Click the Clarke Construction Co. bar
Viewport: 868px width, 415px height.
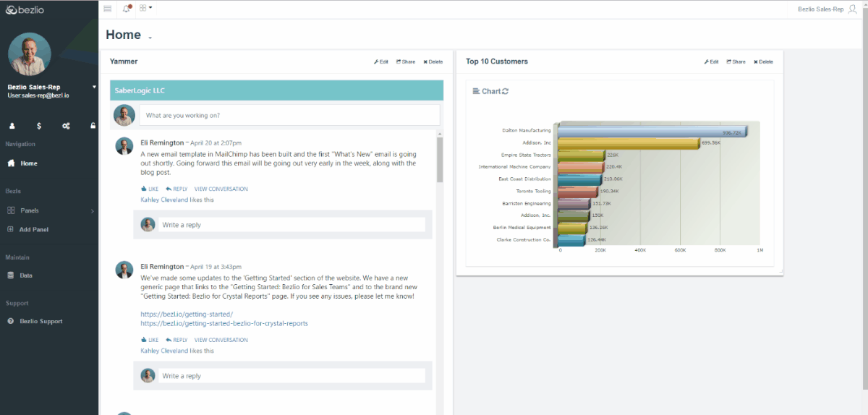(571, 239)
